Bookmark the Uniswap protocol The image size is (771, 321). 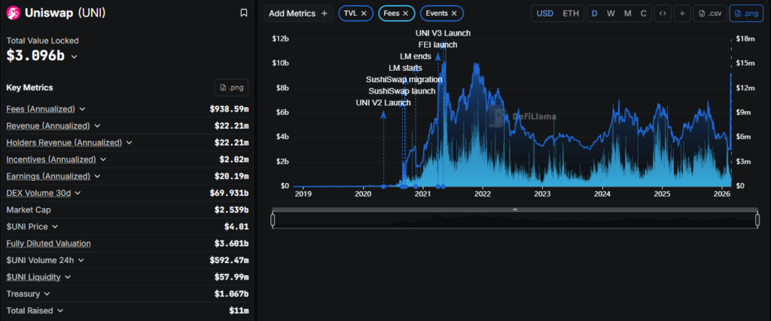[243, 13]
